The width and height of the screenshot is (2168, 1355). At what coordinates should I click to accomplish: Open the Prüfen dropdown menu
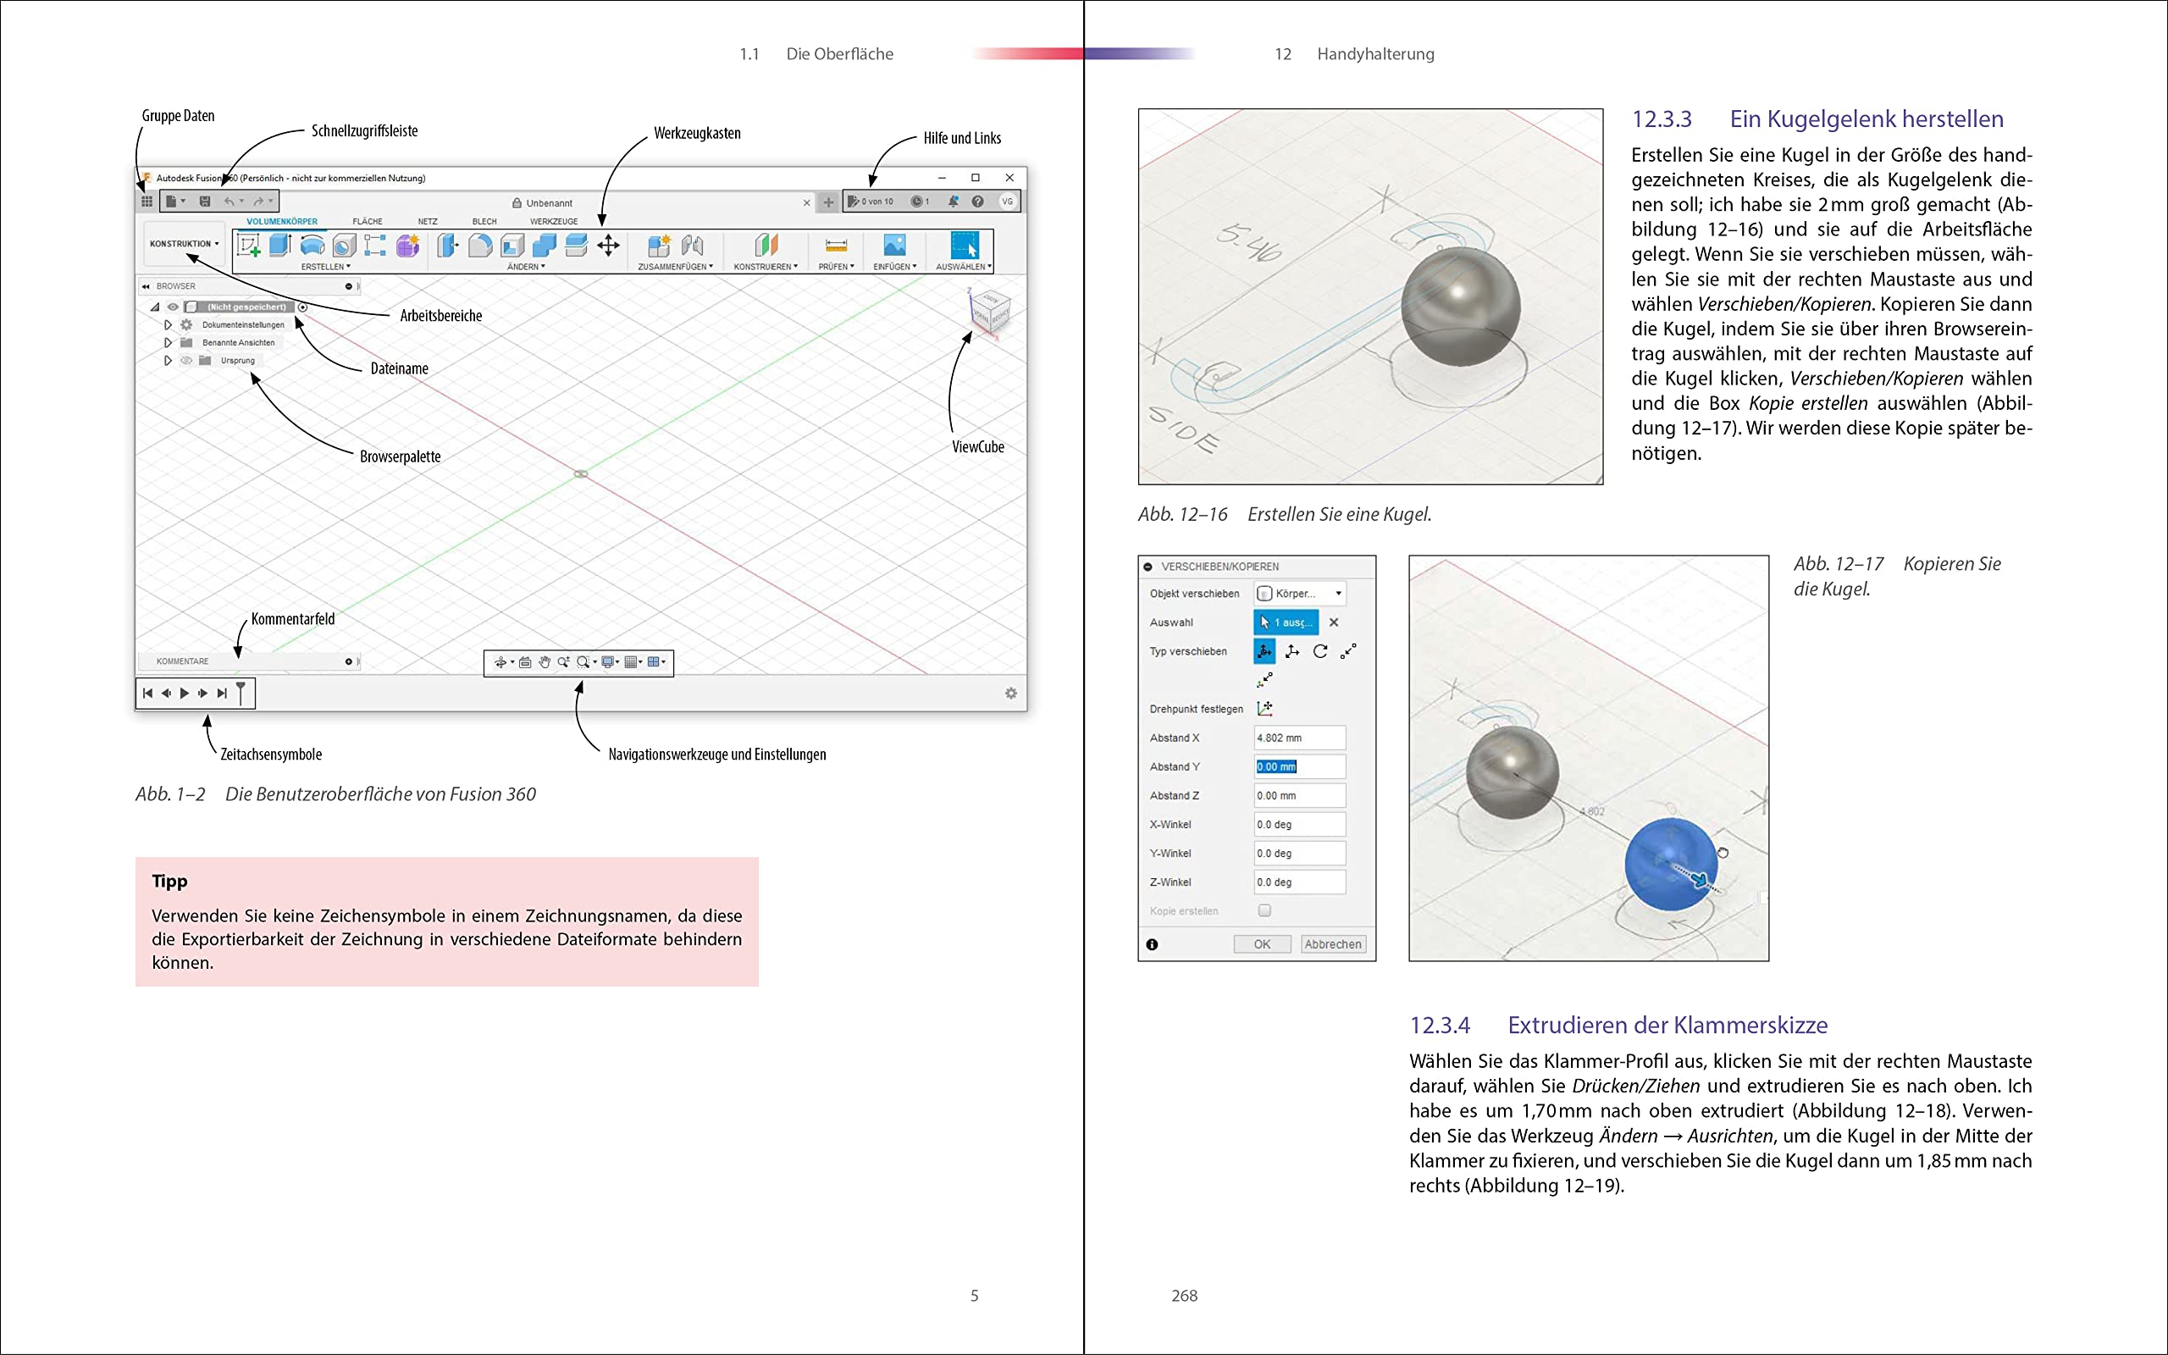837,267
